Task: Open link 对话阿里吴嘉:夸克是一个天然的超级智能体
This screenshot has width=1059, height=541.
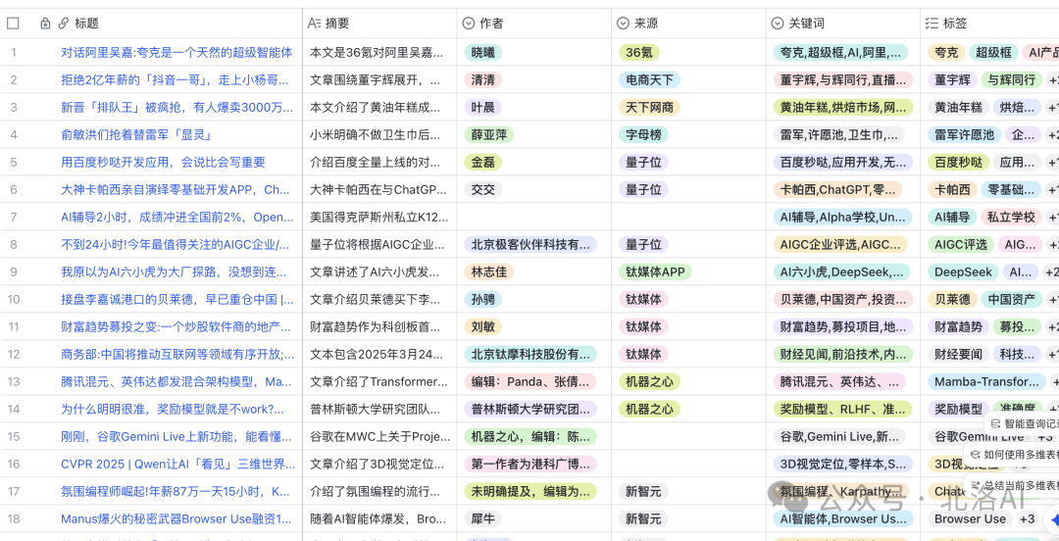Action: coord(176,53)
